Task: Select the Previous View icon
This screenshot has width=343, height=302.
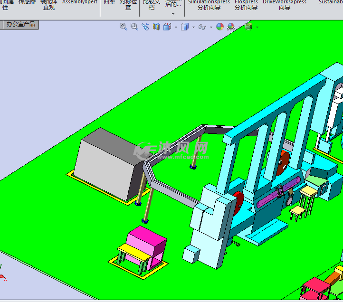Action: click(x=145, y=27)
